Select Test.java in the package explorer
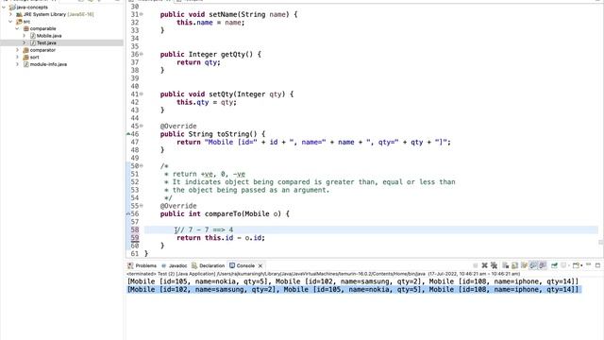604x340 pixels. point(46,42)
